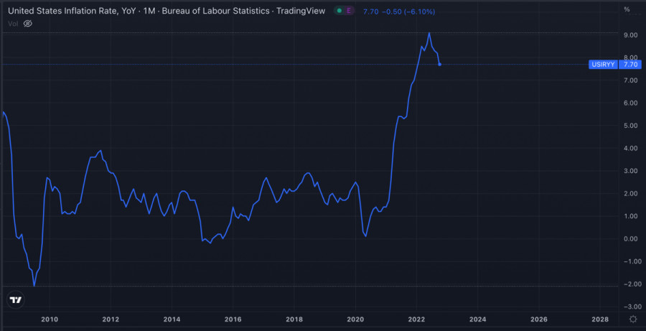Click 7.00 on the price axis
646x331 pixels.
point(631,80)
